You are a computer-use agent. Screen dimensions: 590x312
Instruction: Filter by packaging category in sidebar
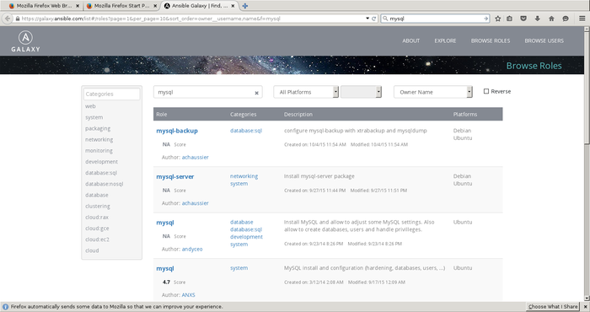coord(98,128)
